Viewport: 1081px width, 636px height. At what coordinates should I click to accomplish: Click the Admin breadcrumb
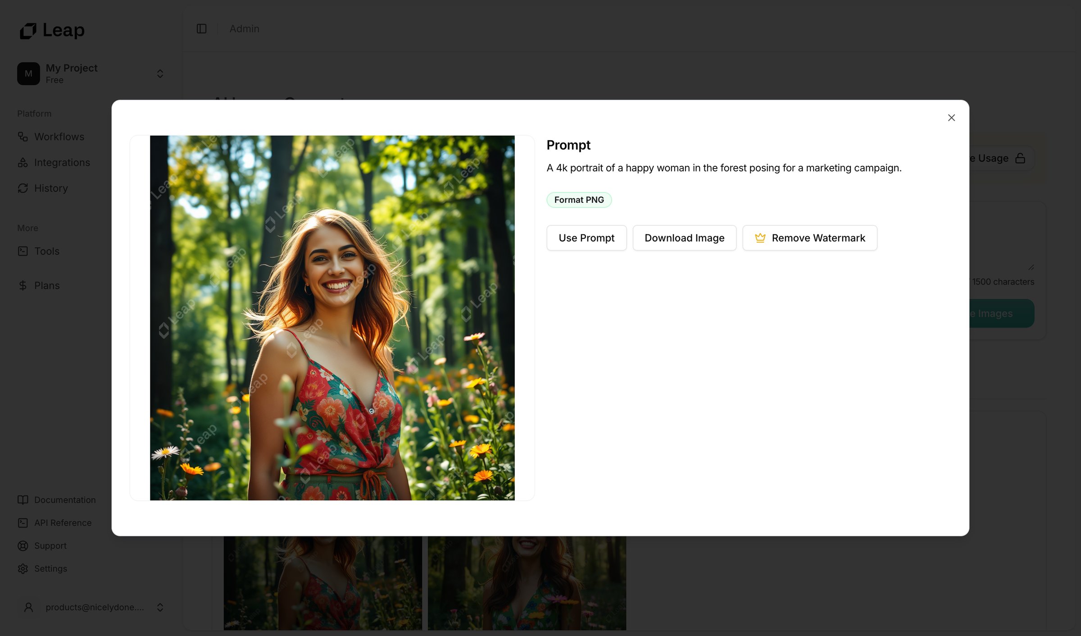245,28
